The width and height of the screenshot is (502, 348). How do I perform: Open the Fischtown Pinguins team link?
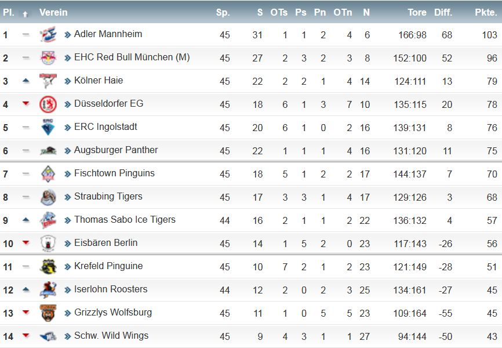click(114, 173)
